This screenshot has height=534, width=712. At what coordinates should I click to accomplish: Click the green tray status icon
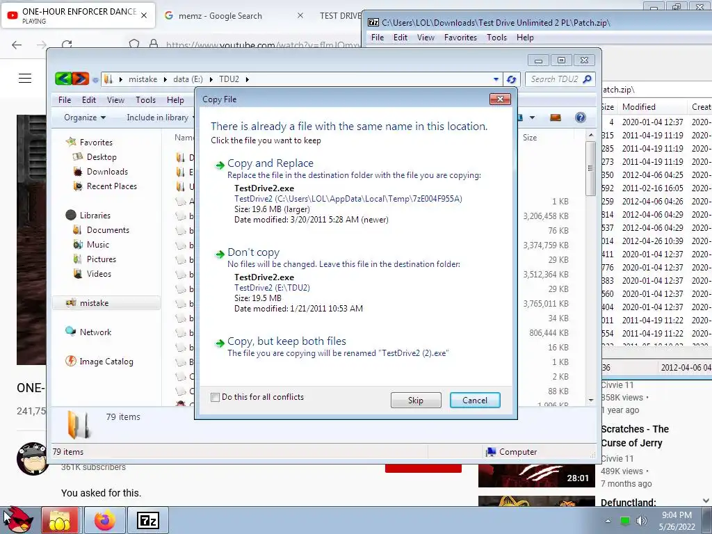click(x=625, y=521)
